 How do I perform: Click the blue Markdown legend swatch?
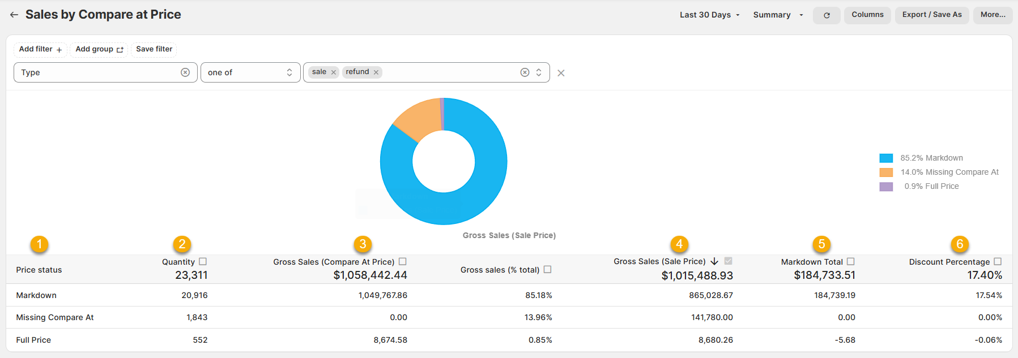(x=886, y=158)
